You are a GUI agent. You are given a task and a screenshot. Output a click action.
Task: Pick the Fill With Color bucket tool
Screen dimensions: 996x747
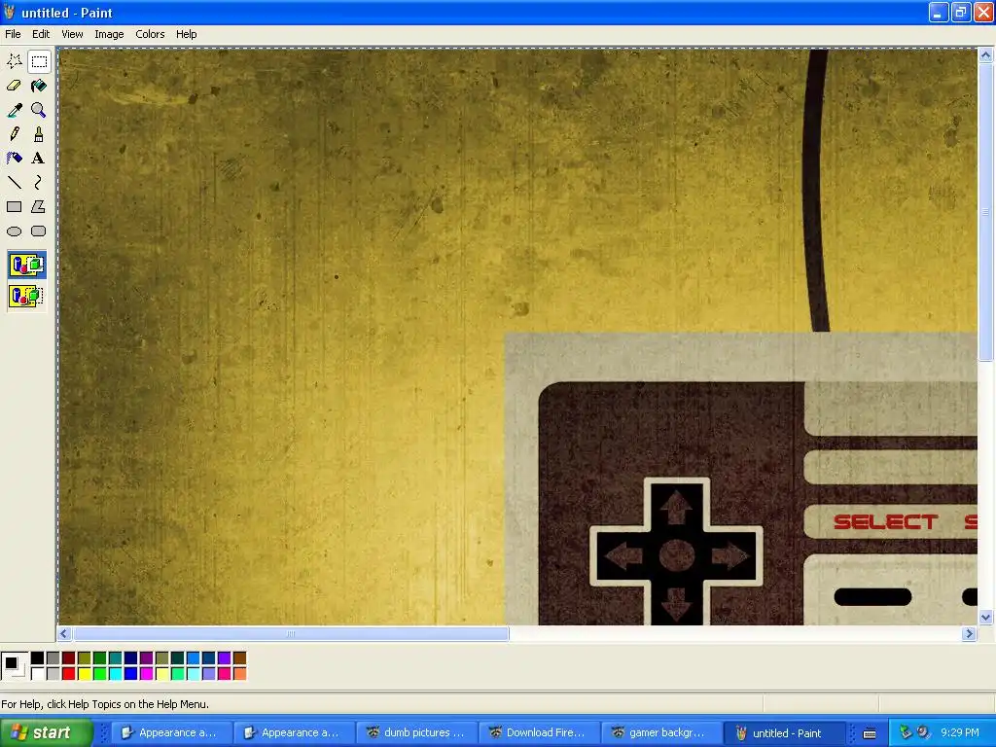coord(39,86)
